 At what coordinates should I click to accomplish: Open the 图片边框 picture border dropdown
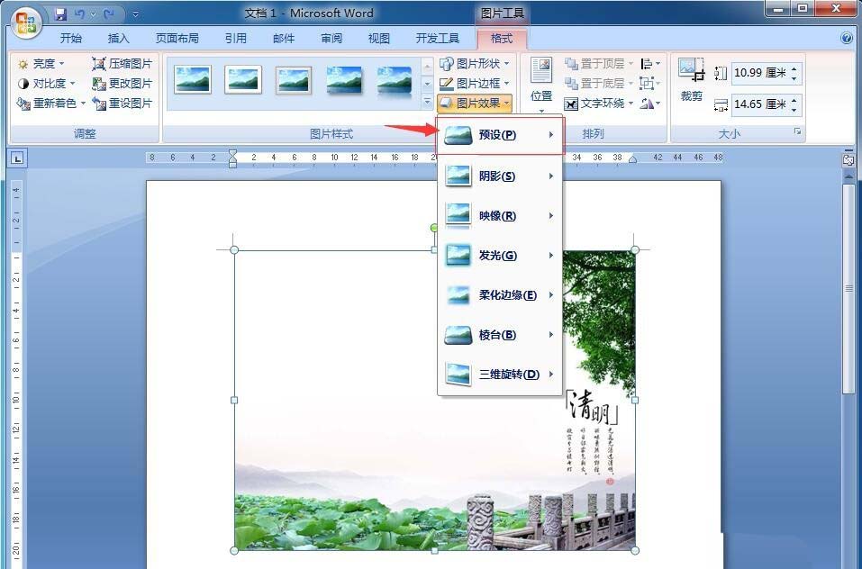pyautogui.click(x=475, y=84)
